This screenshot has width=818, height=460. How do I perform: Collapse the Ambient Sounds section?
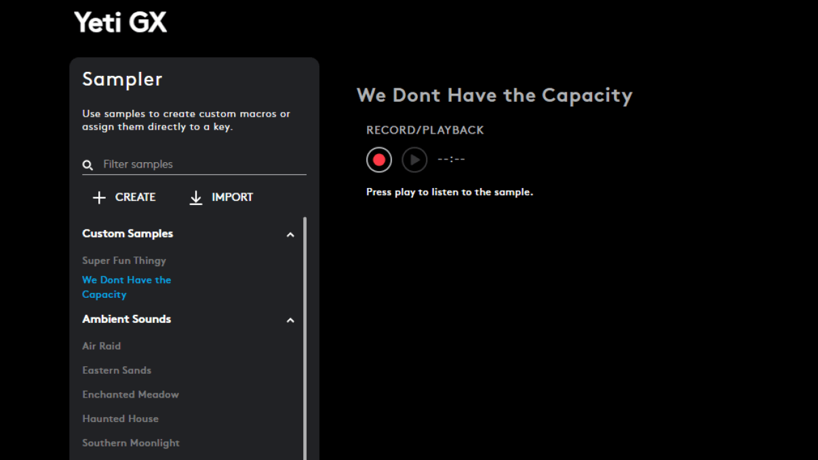[x=290, y=320]
